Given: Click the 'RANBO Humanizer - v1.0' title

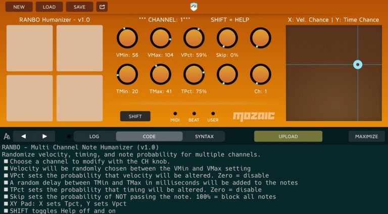Looking at the screenshot, I should (55, 20).
